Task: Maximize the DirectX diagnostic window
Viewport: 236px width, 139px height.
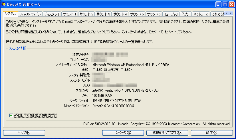Action: (225, 5)
